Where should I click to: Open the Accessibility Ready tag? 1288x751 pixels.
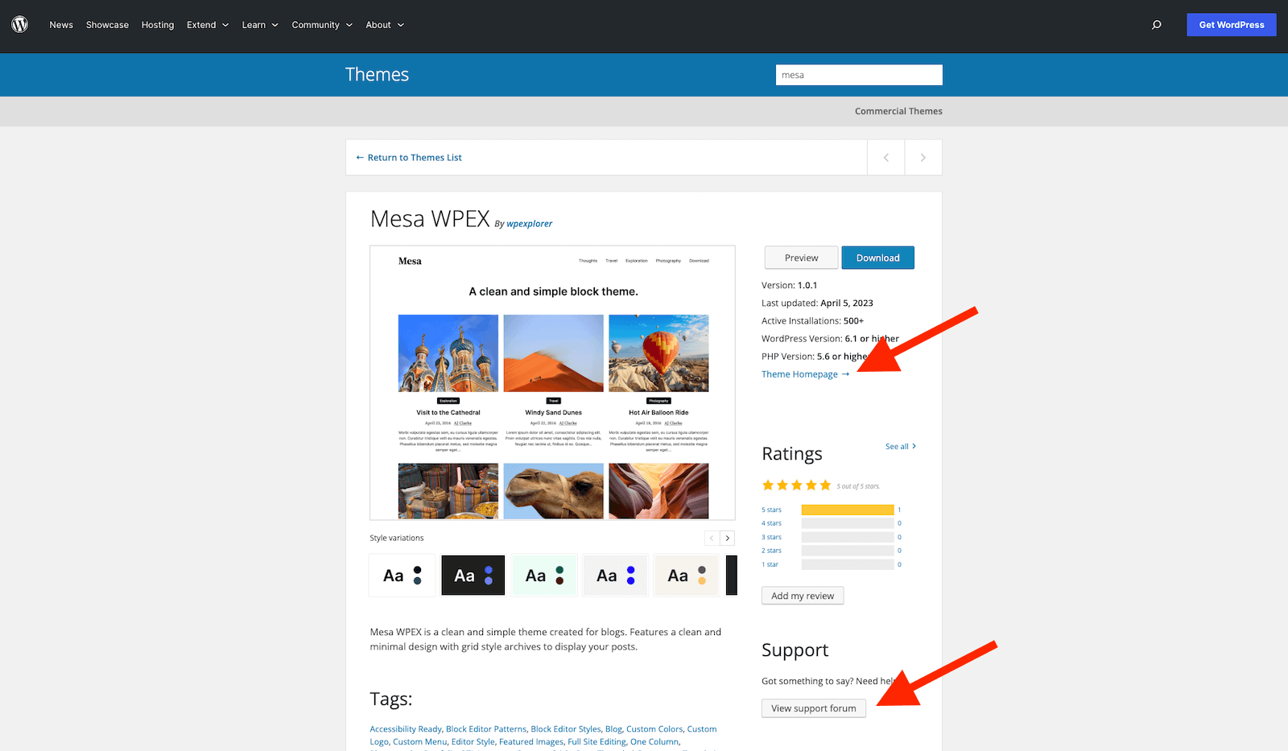coord(406,729)
